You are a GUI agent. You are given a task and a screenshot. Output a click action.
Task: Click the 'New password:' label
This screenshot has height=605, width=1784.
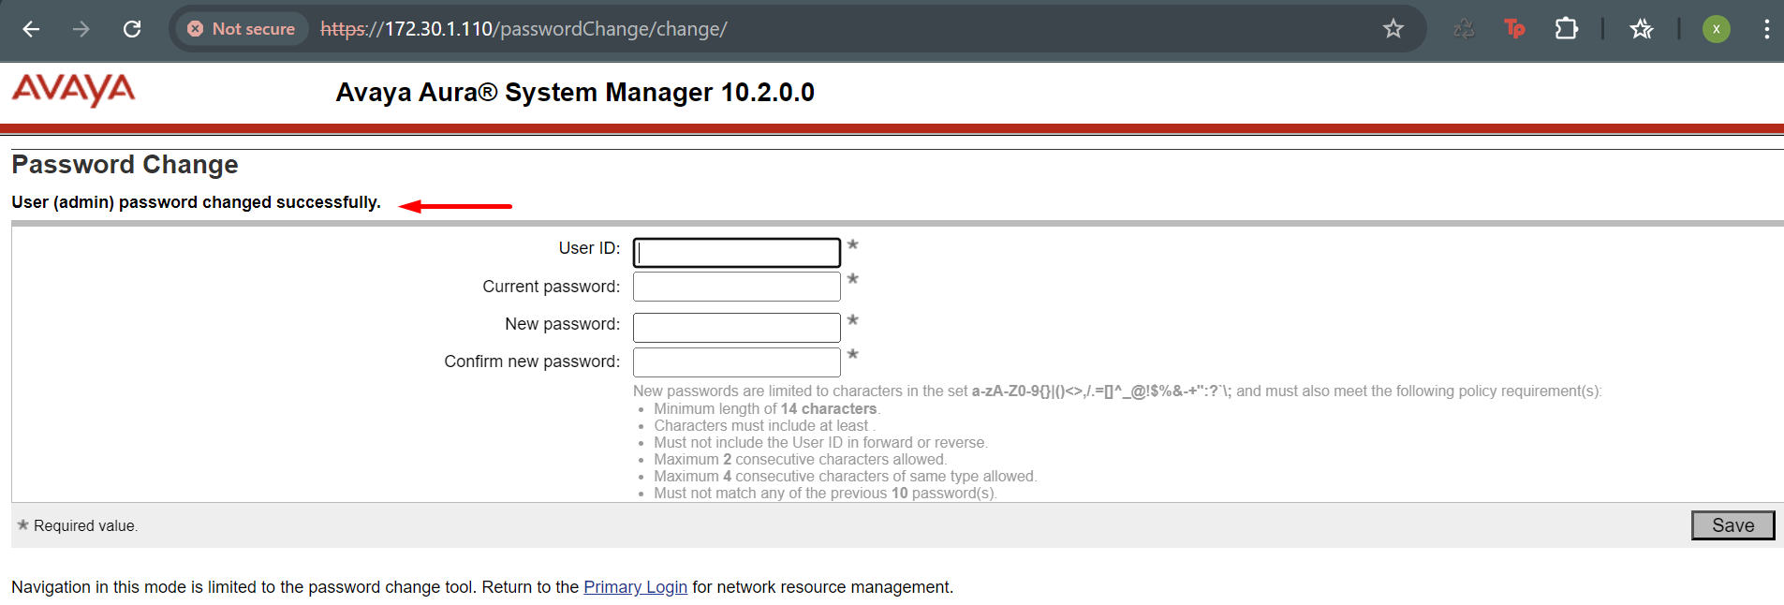562,324
